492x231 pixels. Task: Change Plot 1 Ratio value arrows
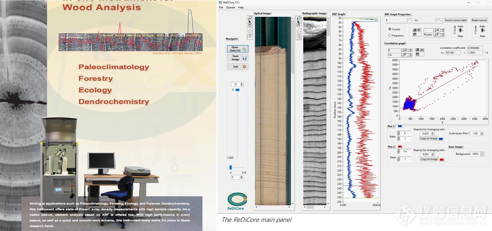[399, 139]
